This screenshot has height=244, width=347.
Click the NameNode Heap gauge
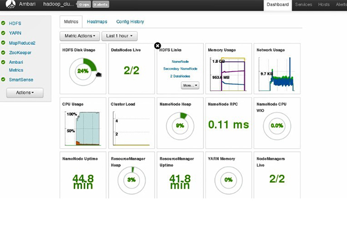point(180,126)
